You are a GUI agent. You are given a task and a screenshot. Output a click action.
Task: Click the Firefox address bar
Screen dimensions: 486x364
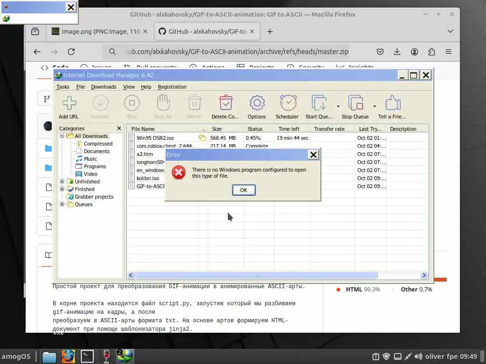click(x=236, y=52)
